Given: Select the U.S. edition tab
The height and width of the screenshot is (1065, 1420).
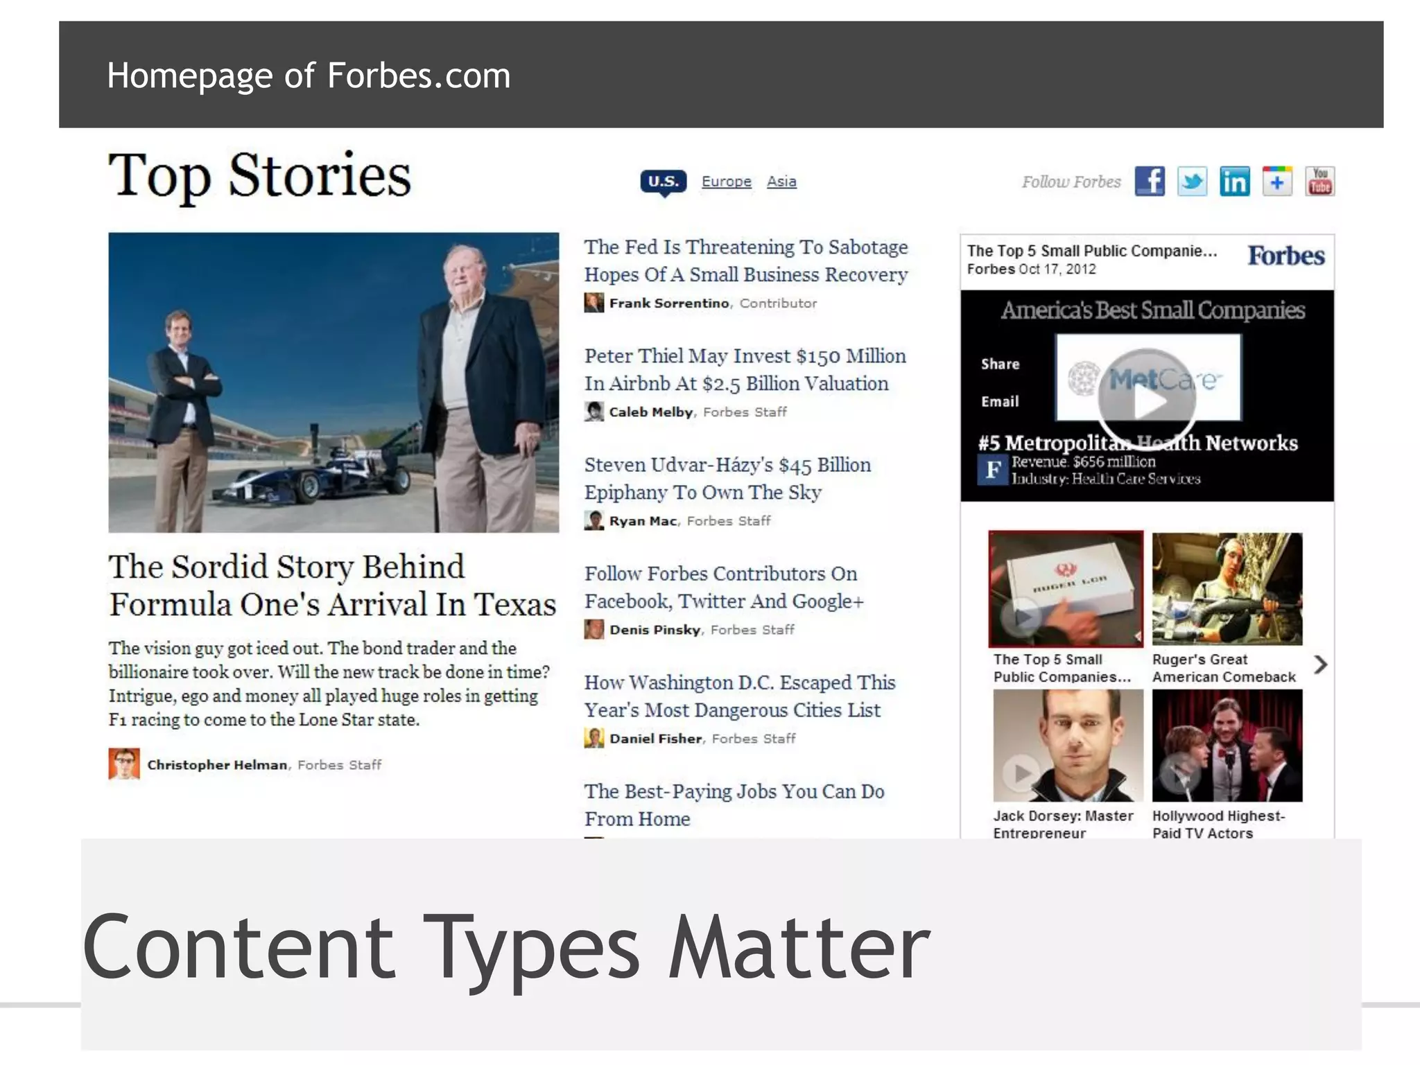Looking at the screenshot, I should pos(664,182).
